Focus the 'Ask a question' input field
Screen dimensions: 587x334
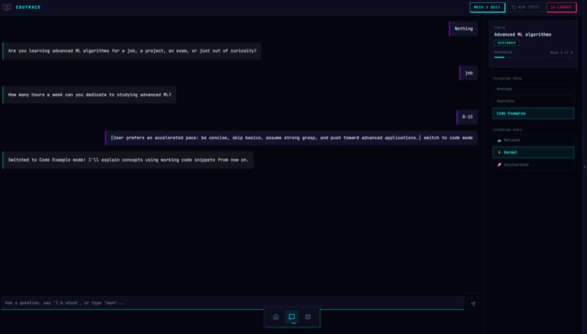pyautogui.click(x=232, y=303)
